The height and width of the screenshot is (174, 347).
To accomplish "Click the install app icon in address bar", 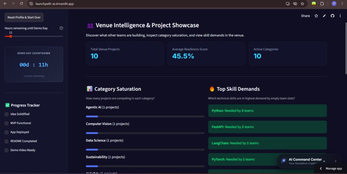I will point(288,4).
